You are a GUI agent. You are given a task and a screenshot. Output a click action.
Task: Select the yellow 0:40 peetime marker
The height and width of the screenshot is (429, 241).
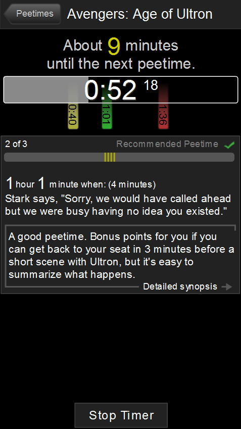(73, 115)
